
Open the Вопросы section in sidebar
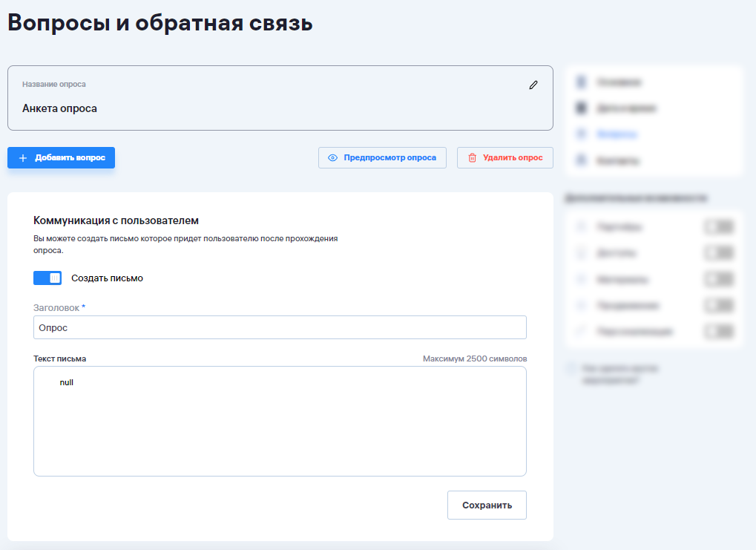tap(617, 134)
